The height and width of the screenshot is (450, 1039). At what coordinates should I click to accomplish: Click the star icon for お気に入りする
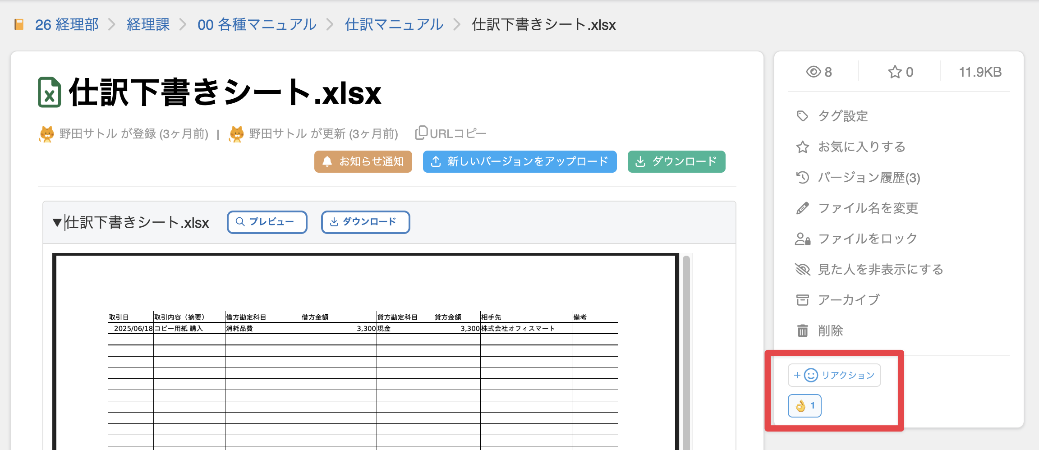pos(802,147)
